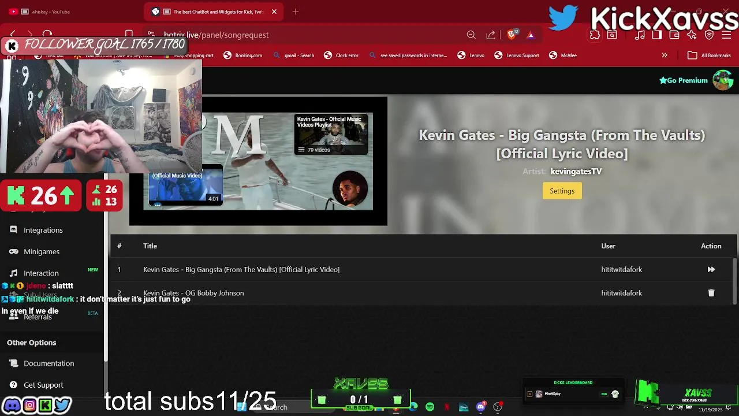Open the Brave Playlist music note icon
Image resolution: width=739 pixels, height=416 pixels.
[640, 35]
